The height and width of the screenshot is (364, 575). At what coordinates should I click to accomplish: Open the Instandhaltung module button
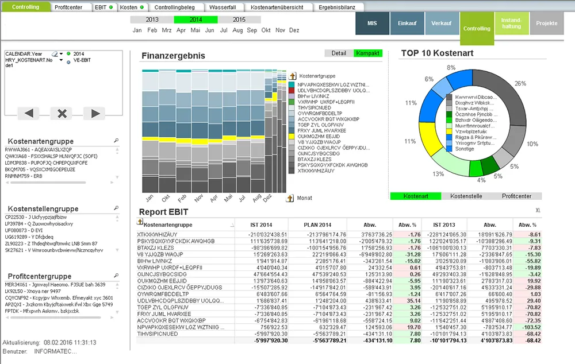click(512, 23)
